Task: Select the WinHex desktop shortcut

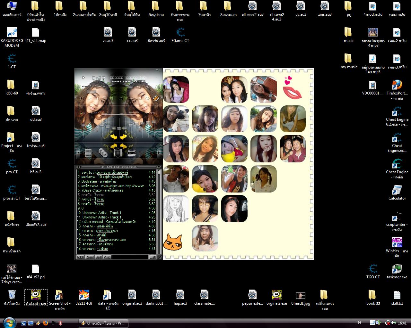Action: tap(397, 247)
